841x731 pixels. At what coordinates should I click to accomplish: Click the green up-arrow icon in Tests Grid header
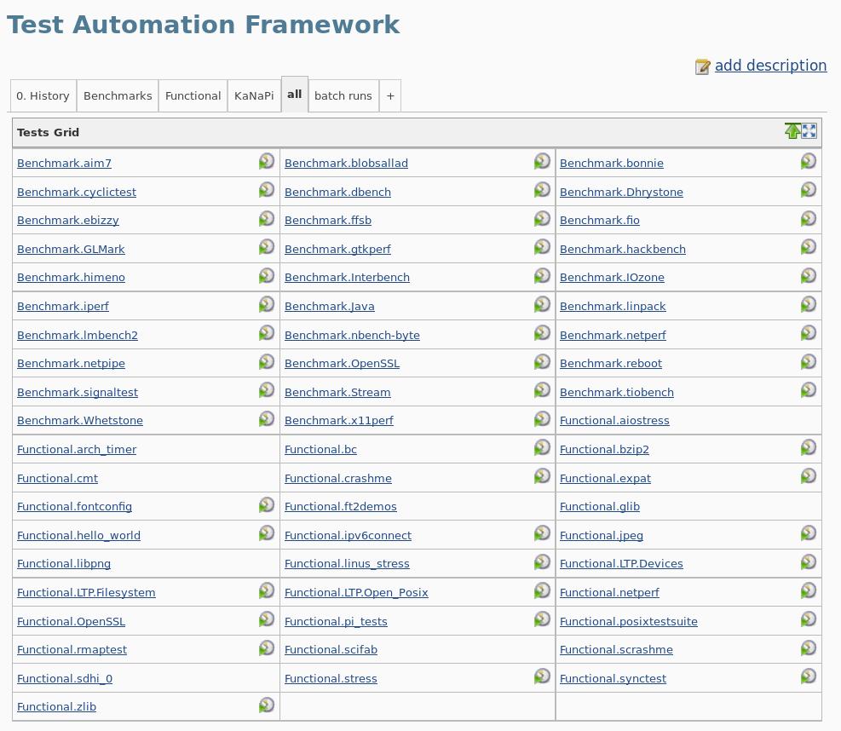point(792,131)
